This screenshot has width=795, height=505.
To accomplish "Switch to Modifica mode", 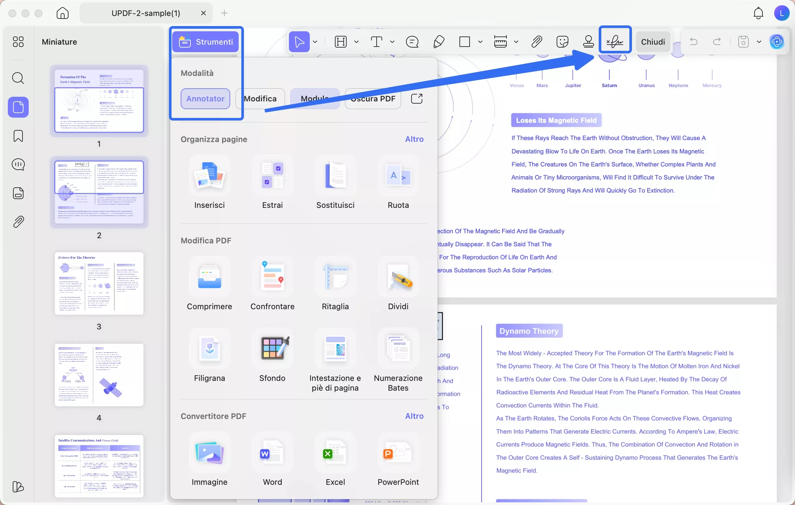I will pos(260,99).
